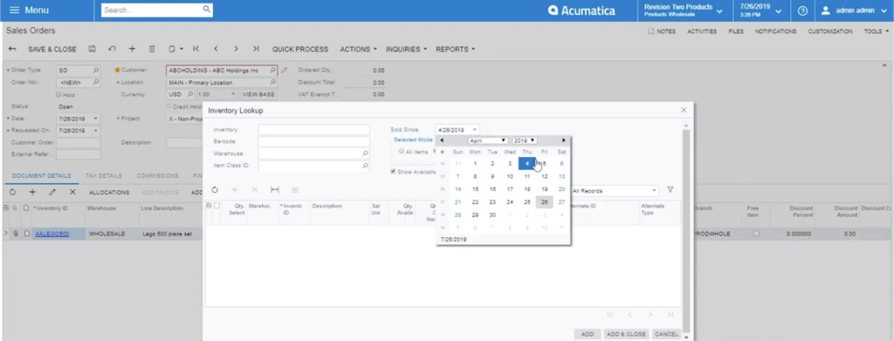Delete the row in Document Details grid
The height and width of the screenshot is (341, 894).
click(x=72, y=193)
